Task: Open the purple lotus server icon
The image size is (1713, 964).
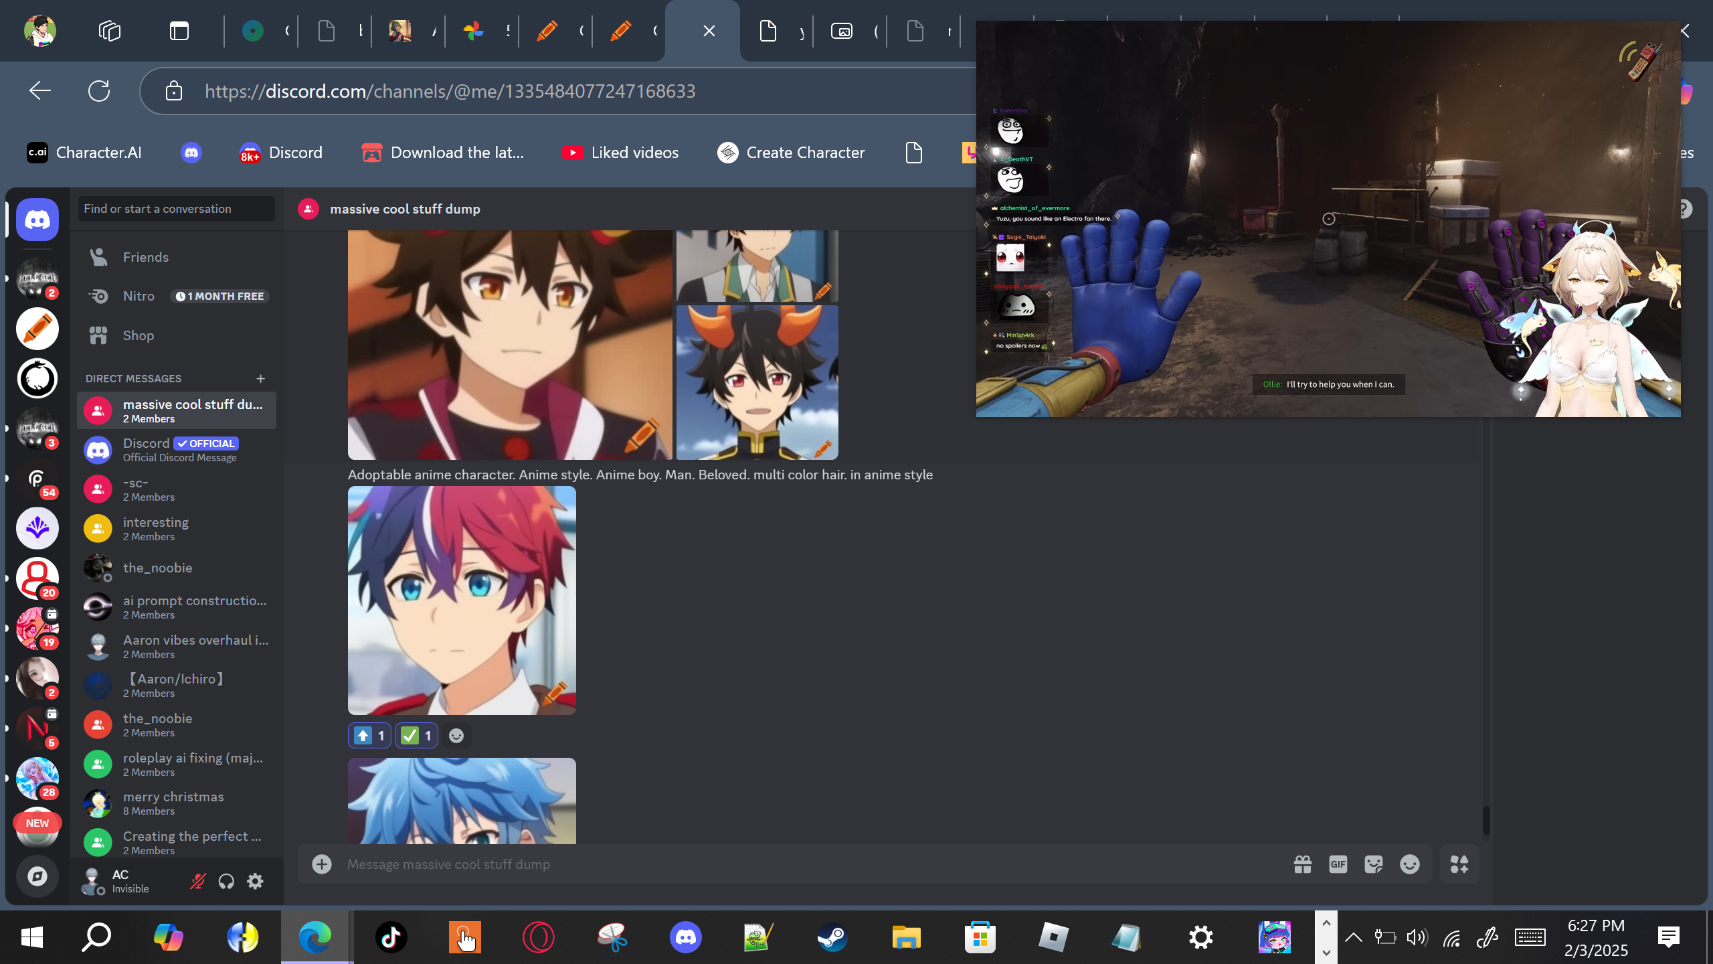Action: pyautogui.click(x=37, y=528)
